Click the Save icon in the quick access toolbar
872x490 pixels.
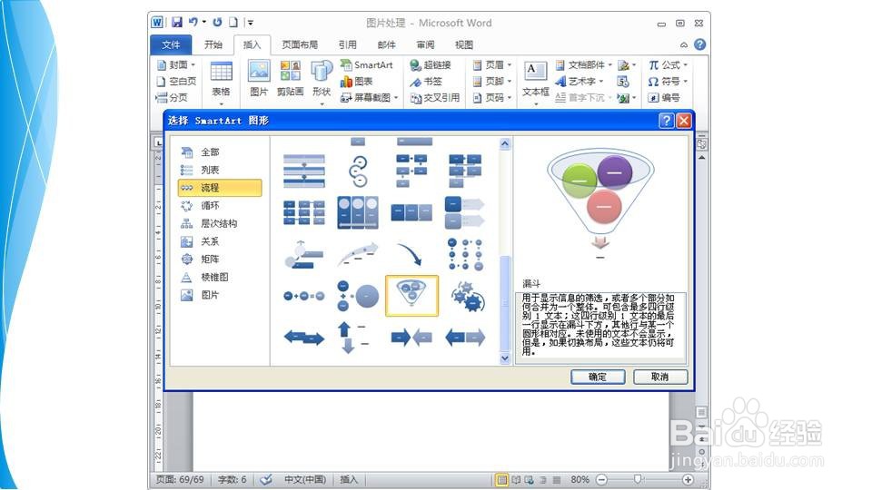177,22
